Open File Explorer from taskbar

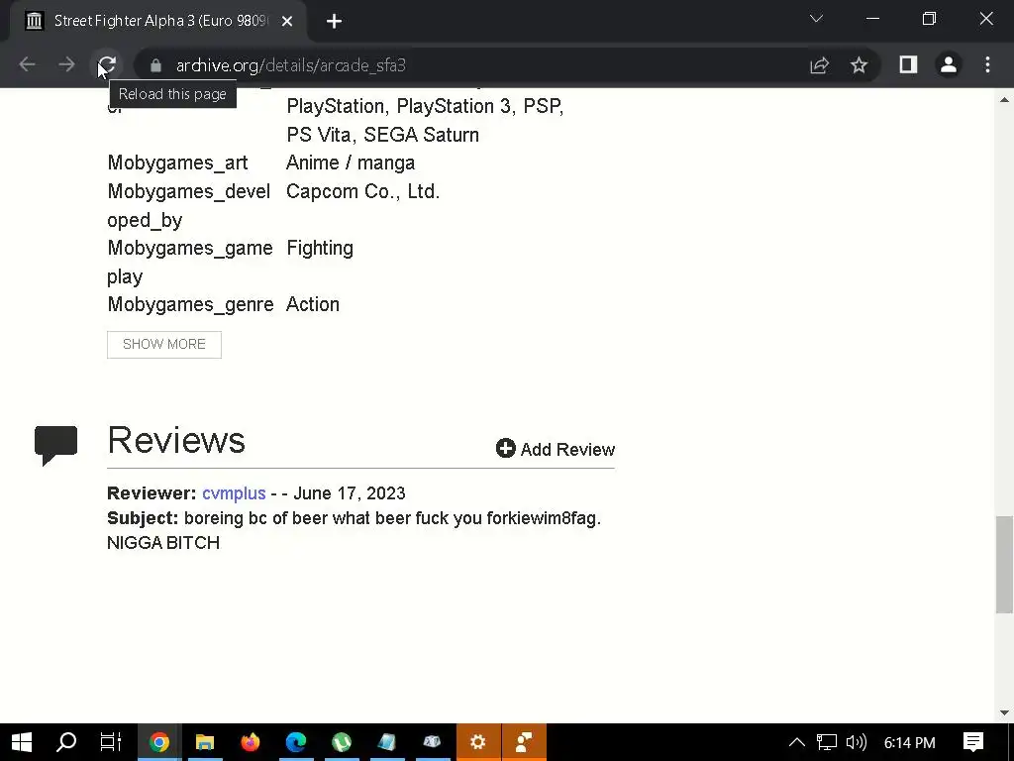[x=205, y=742]
